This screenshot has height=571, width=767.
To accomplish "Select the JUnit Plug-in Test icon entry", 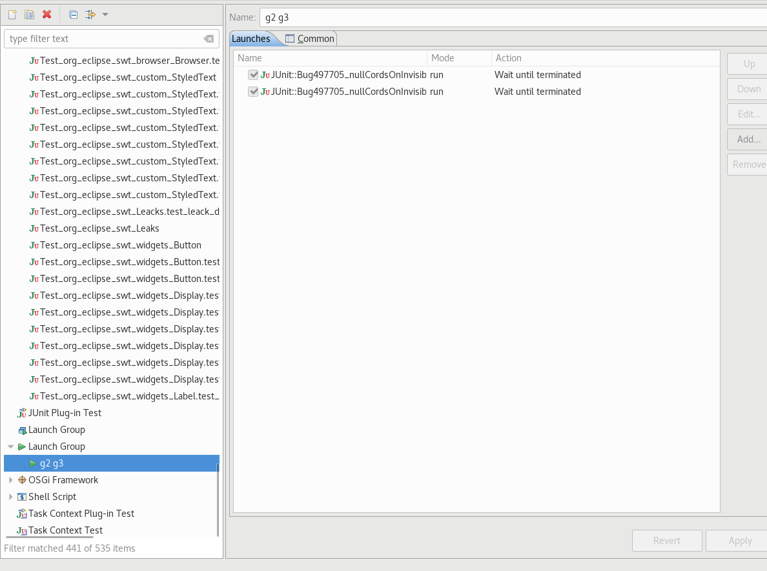I will pyautogui.click(x=22, y=413).
